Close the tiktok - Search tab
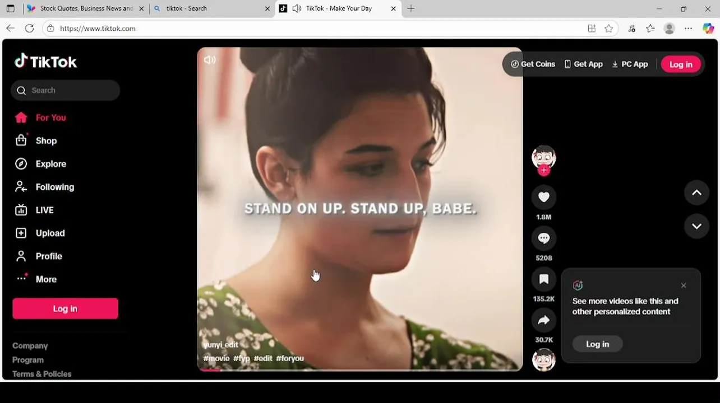The width and height of the screenshot is (720, 403). click(267, 8)
